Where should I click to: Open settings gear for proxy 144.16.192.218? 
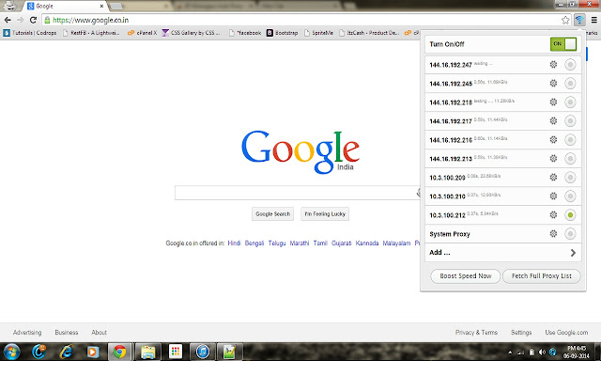pos(553,102)
